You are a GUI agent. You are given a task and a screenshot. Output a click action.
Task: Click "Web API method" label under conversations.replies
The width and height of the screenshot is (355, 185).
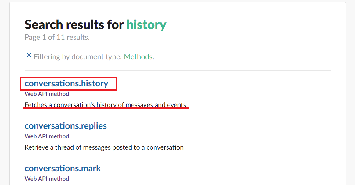coord(47,136)
